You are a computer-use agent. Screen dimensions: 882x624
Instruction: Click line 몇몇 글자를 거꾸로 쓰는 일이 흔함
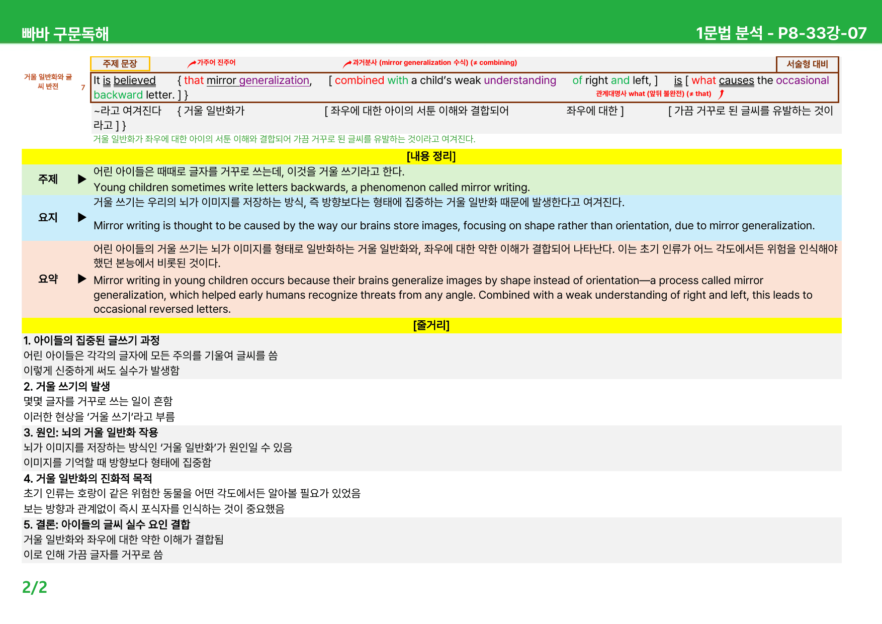[x=98, y=401]
